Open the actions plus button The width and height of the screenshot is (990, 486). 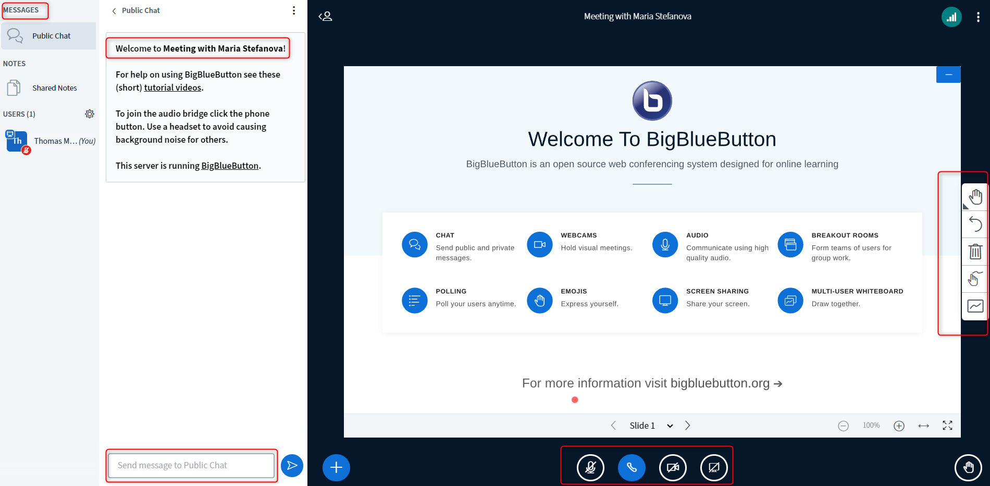tap(336, 467)
